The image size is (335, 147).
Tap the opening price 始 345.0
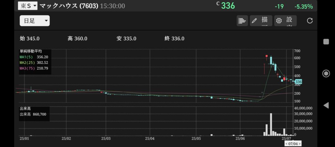(29, 39)
